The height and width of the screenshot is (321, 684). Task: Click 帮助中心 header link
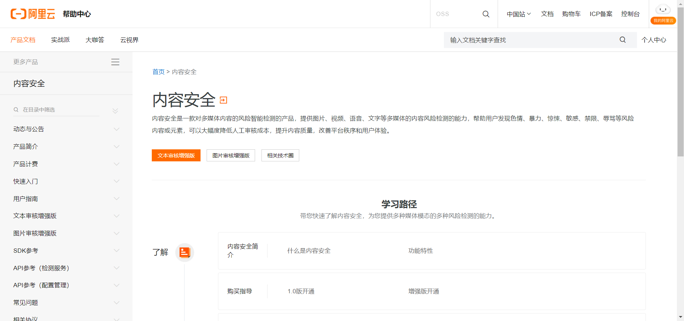point(77,14)
